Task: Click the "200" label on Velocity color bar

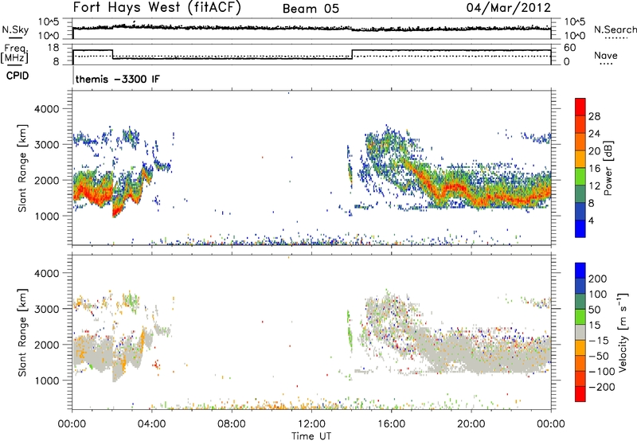Action: click(x=598, y=279)
